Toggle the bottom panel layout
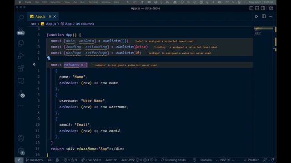The height and width of the screenshot is (163, 291). point(257,8)
